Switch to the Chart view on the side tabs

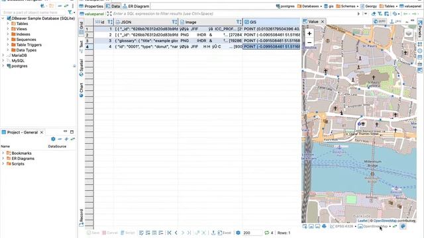click(x=81, y=90)
